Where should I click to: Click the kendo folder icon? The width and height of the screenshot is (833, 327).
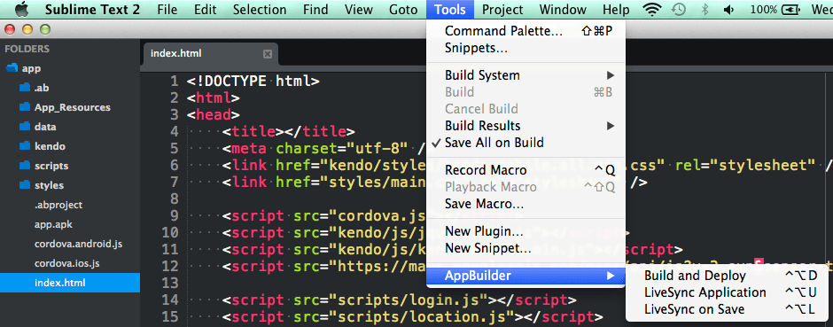click(x=25, y=145)
